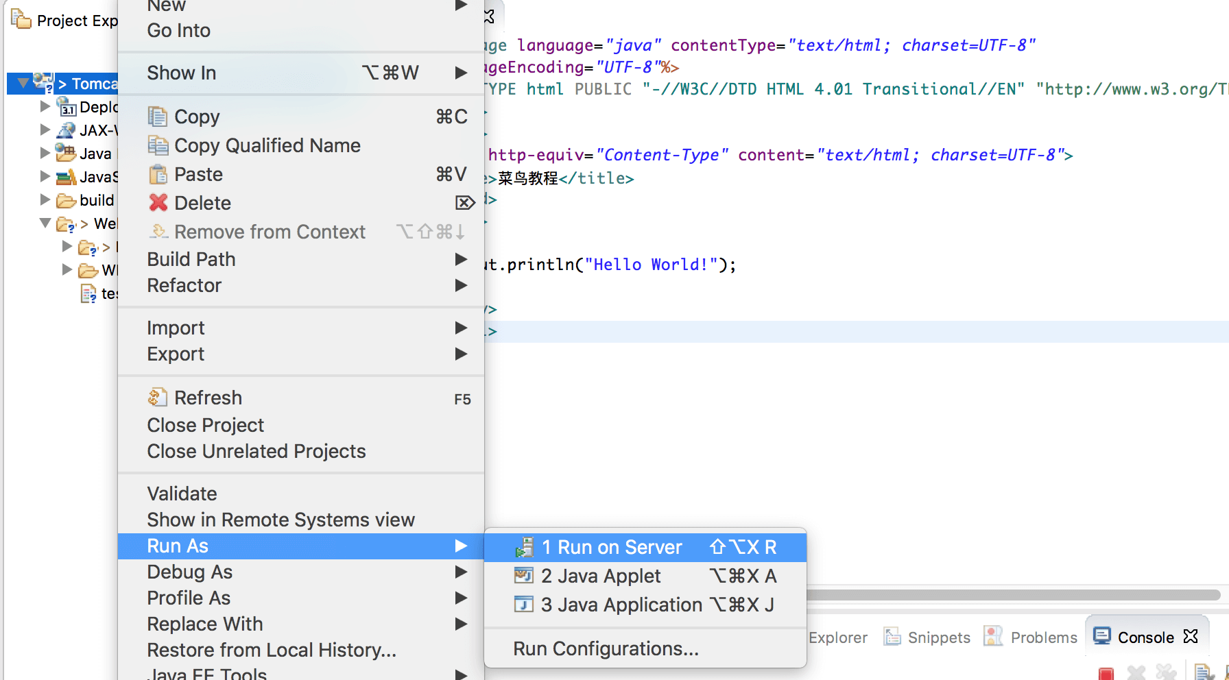
Task: Click the Deployment Descriptor icon in the project tree
Action: coord(65,107)
